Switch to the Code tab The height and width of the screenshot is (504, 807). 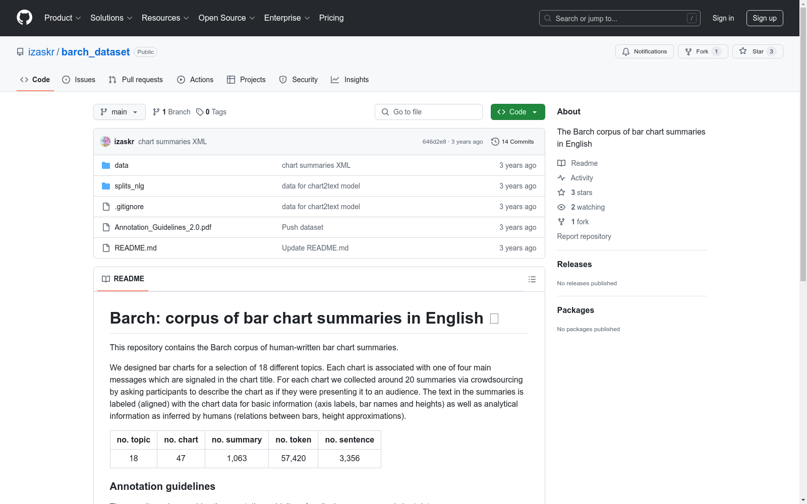pos(35,80)
